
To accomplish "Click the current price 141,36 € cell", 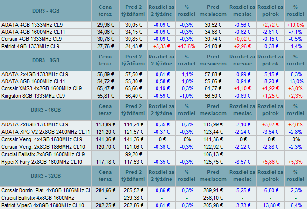I will tap(105, 139).
